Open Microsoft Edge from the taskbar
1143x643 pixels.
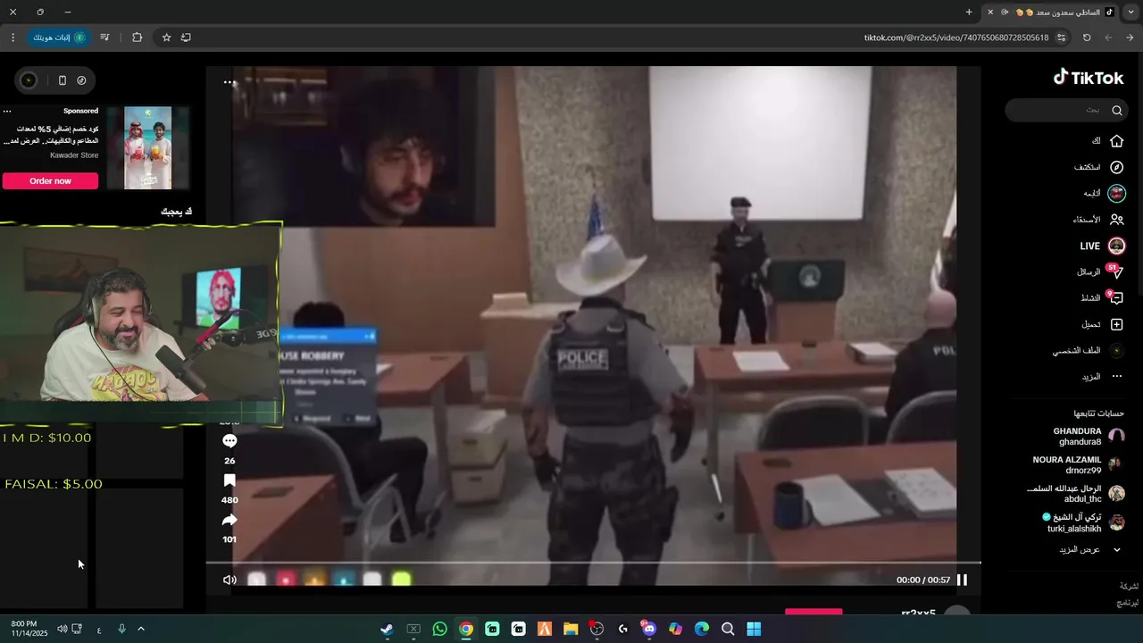[x=702, y=630]
